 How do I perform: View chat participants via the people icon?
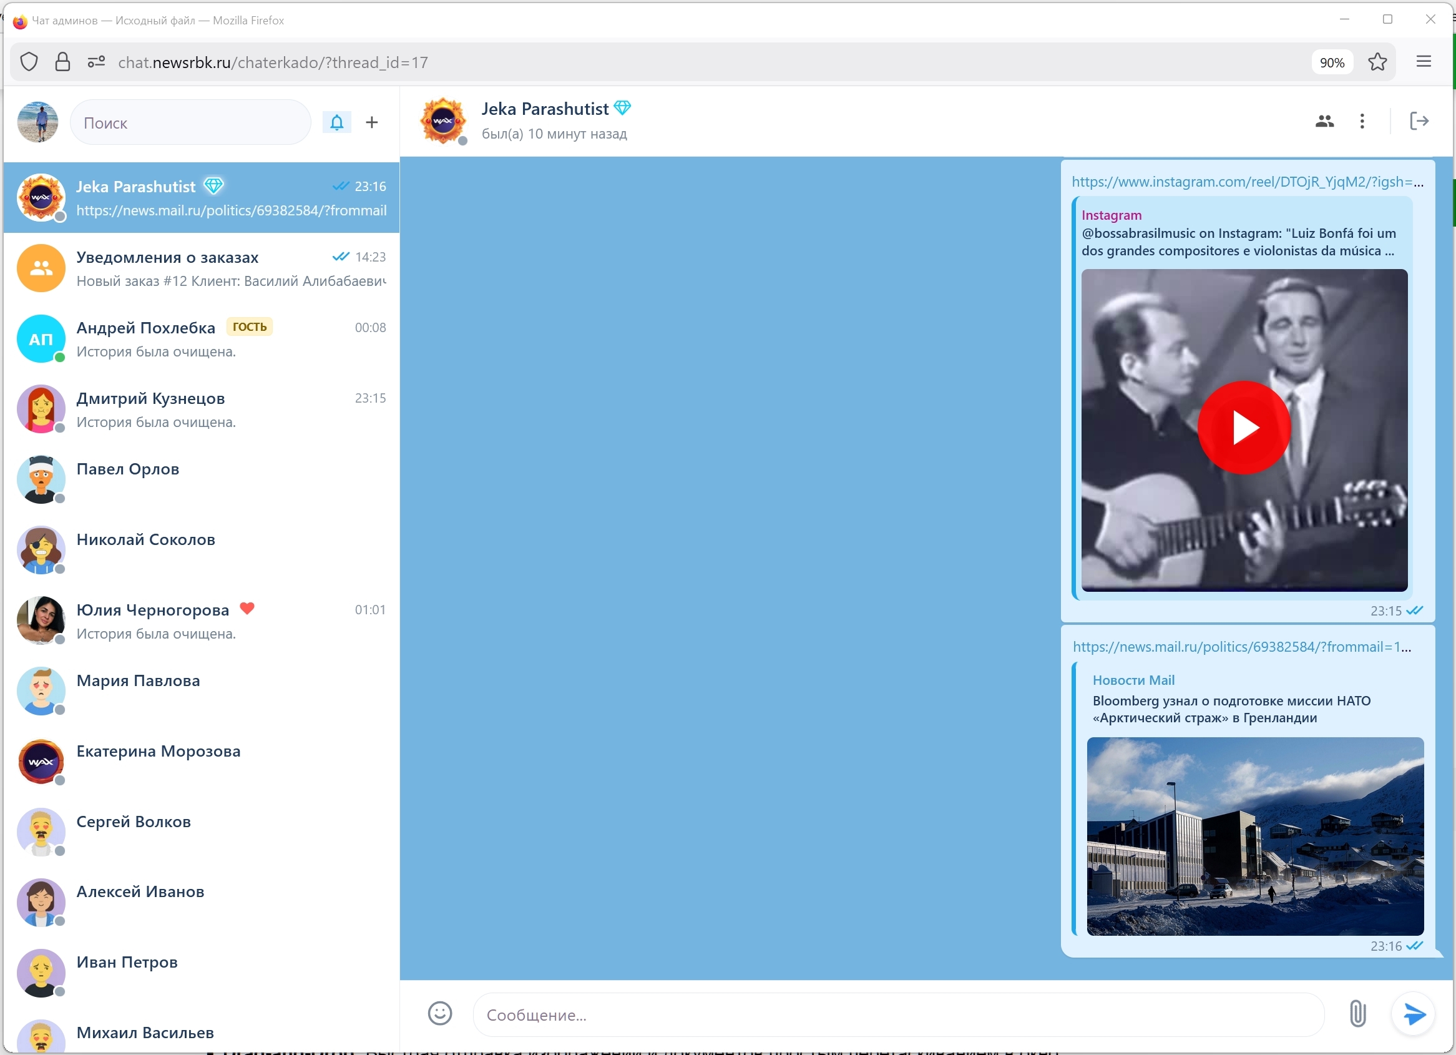click(1324, 120)
